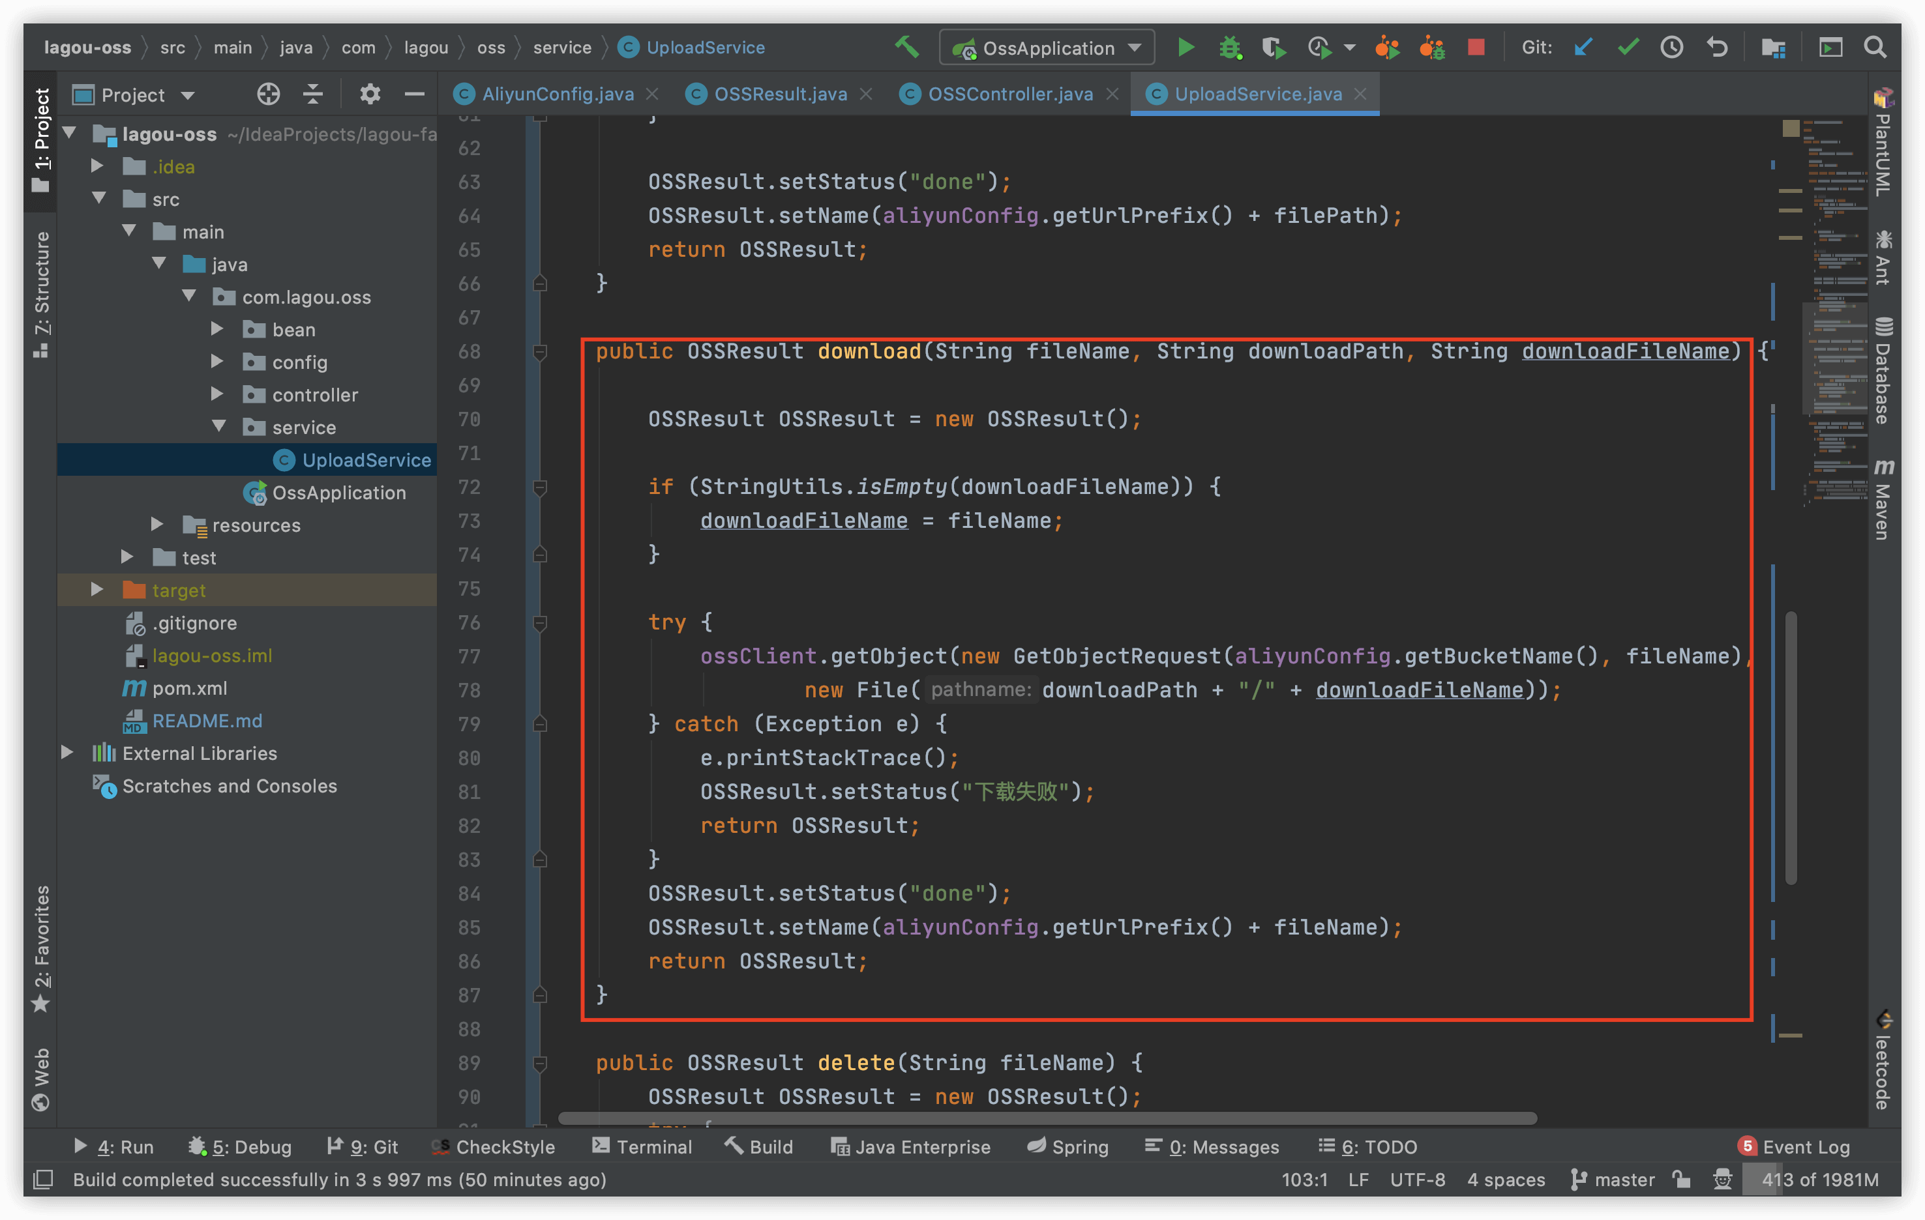Click the vertical editor scrollbar thumb

coord(1791,748)
